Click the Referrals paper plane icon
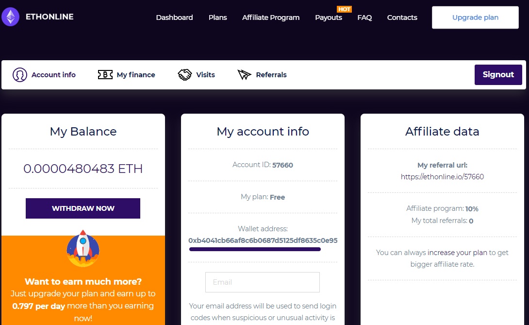 (x=244, y=75)
